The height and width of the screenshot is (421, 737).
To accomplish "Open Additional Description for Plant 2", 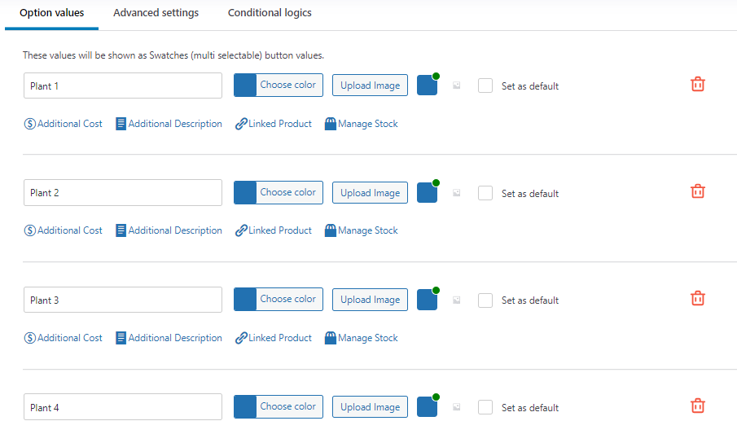I will pyautogui.click(x=169, y=230).
